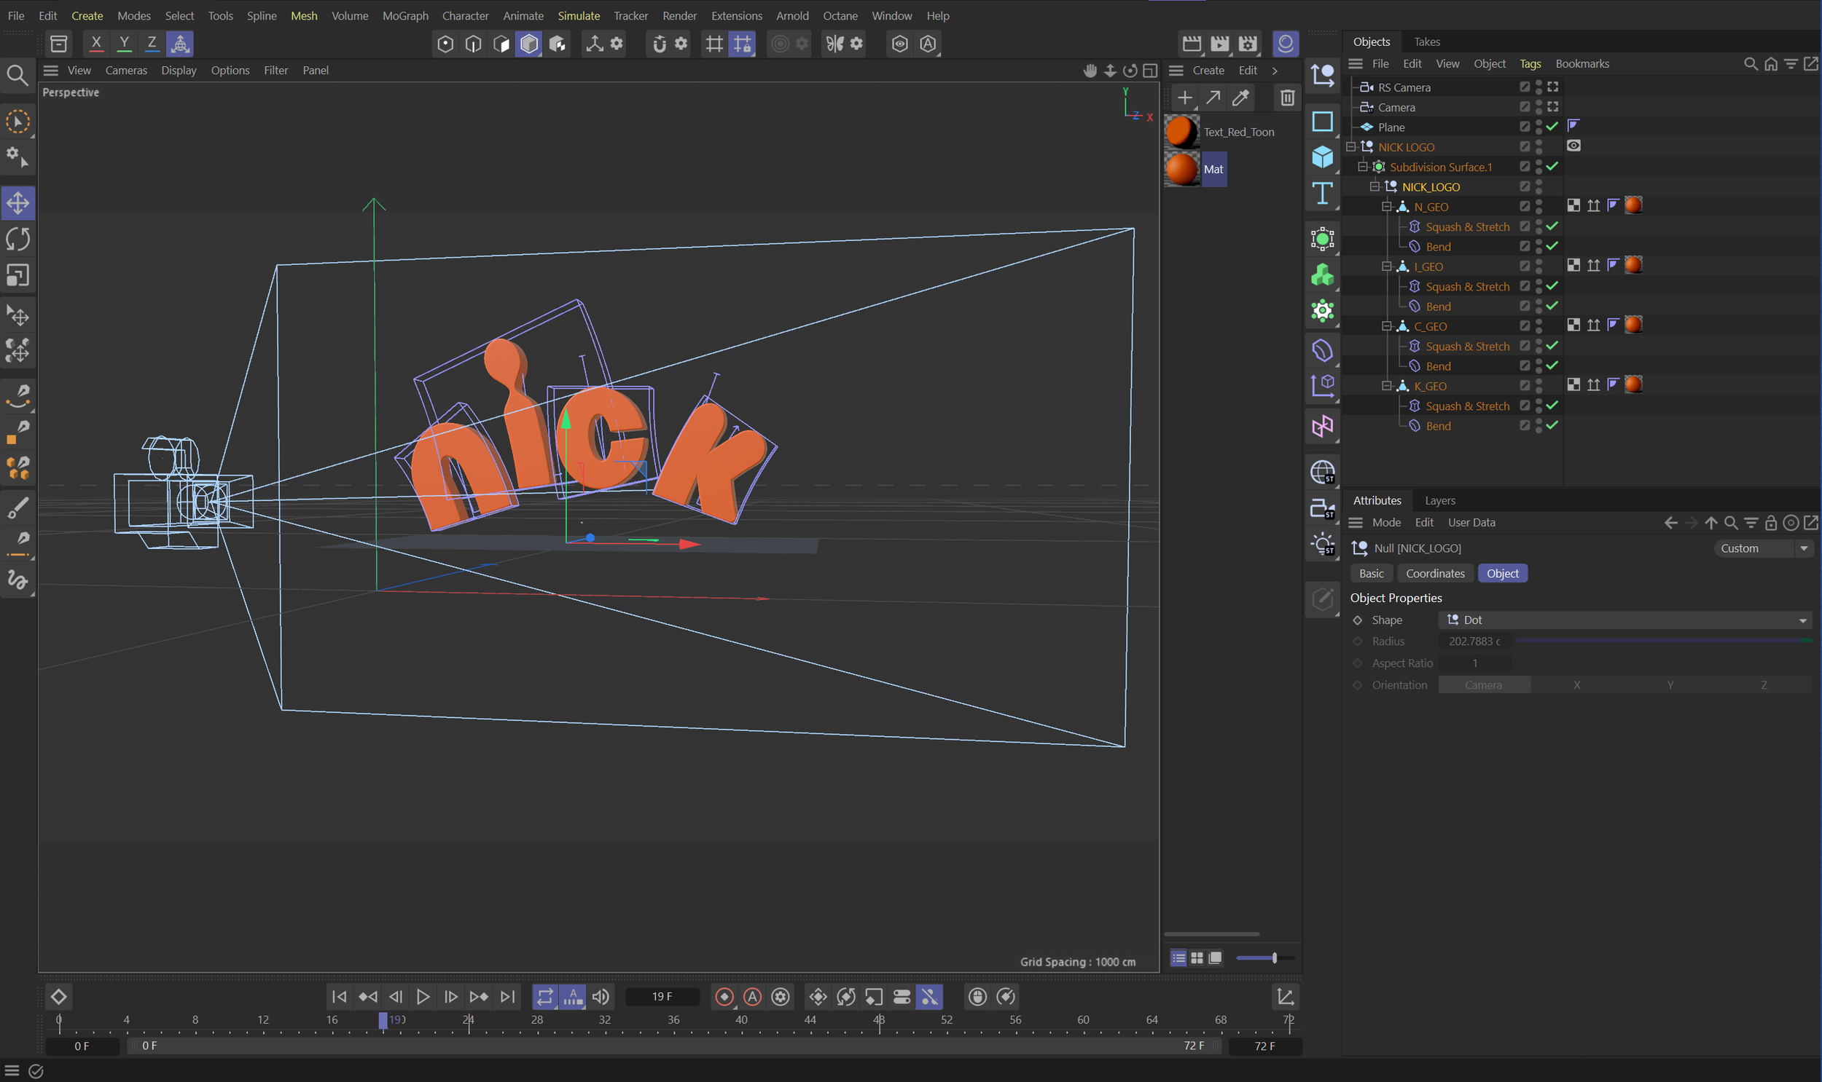Viewport: 1822px width, 1082px height.
Task: Click User Data in Attributes menu
Action: [x=1471, y=522]
